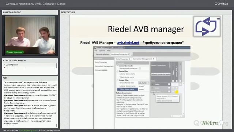Collapse the Stream filter section

[x=117, y=80]
